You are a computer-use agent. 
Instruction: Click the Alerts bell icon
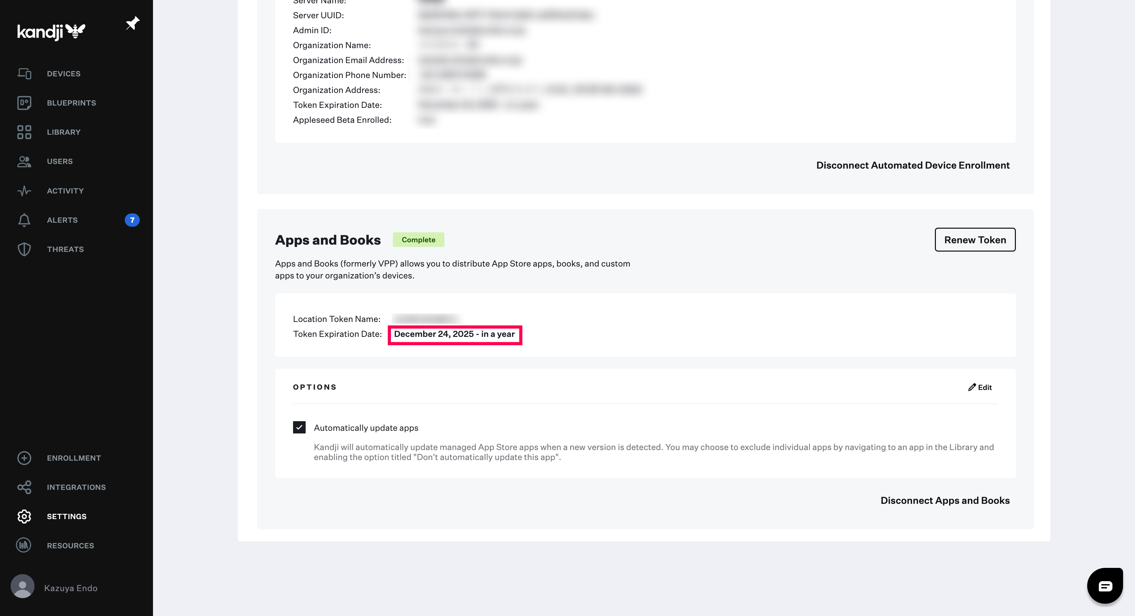[x=24, y=220]
